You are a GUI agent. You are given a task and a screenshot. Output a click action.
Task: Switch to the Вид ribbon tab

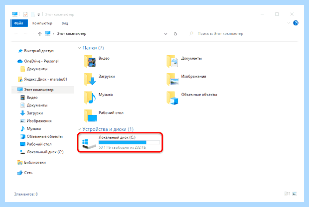coord(65,23)
